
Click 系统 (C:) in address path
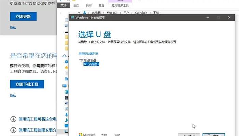[x=112, y=13]
